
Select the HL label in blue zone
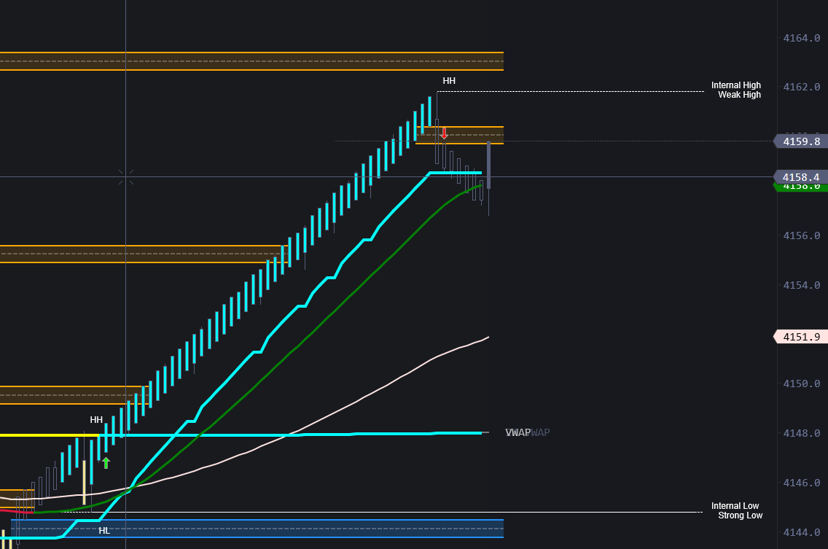(x=104, y=530)
